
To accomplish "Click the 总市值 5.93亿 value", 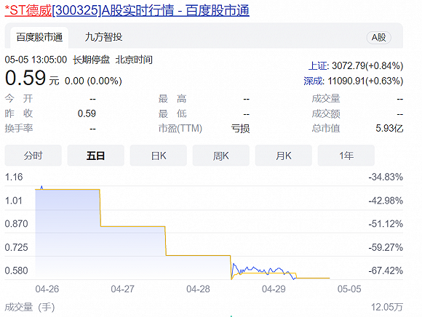I will (389, 128).
